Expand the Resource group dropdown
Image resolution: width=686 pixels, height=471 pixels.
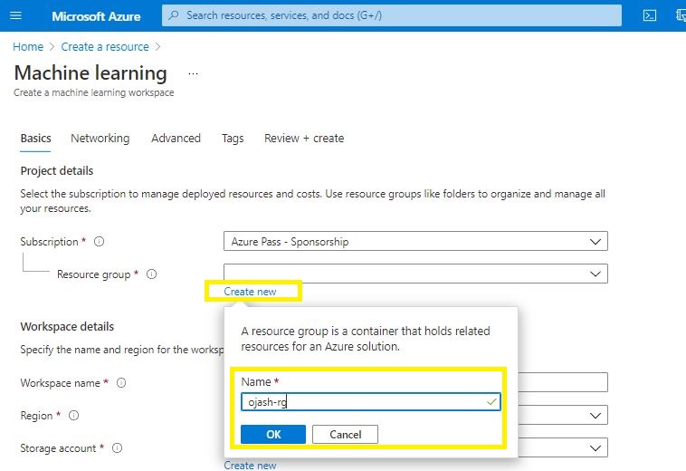(595, 274)
